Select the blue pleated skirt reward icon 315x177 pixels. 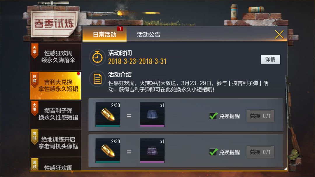(x=152, y=115)
